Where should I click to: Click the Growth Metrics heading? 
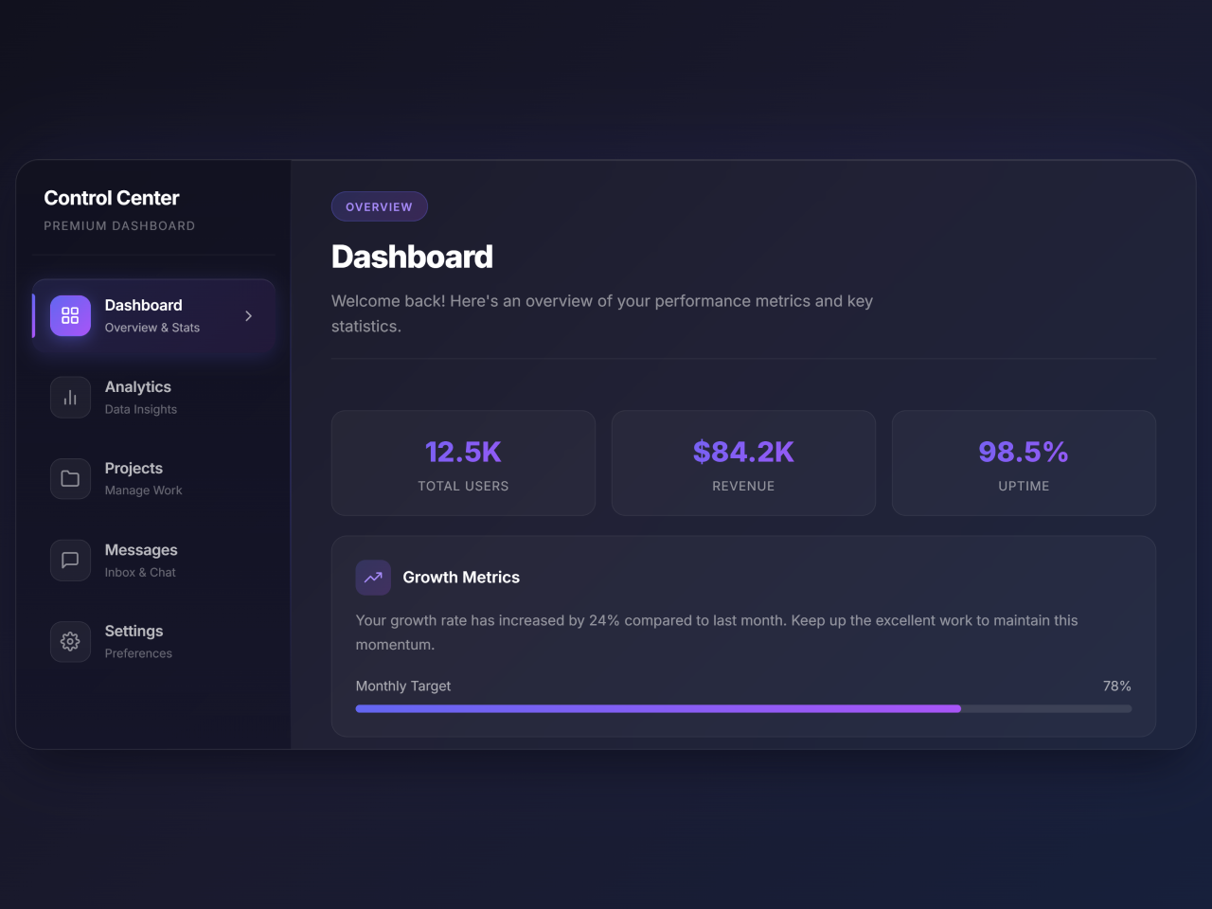pyautogui.click(x=461, y=578)
